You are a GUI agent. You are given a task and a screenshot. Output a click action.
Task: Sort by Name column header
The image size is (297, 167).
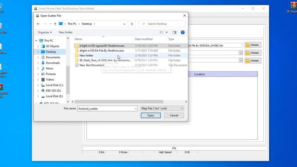(103, 39)
